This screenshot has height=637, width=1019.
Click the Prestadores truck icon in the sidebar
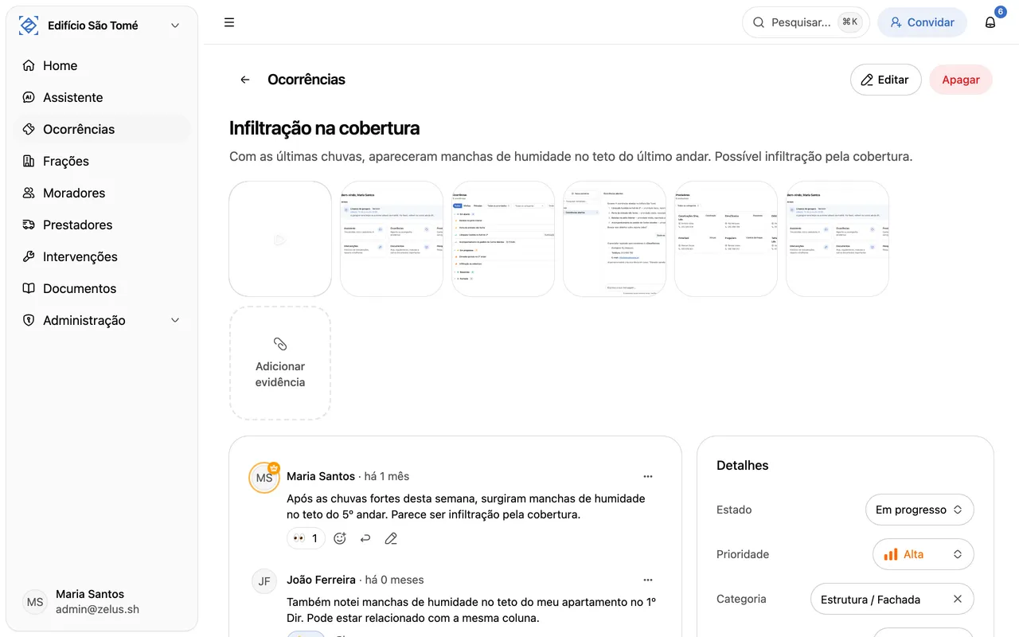29,225
